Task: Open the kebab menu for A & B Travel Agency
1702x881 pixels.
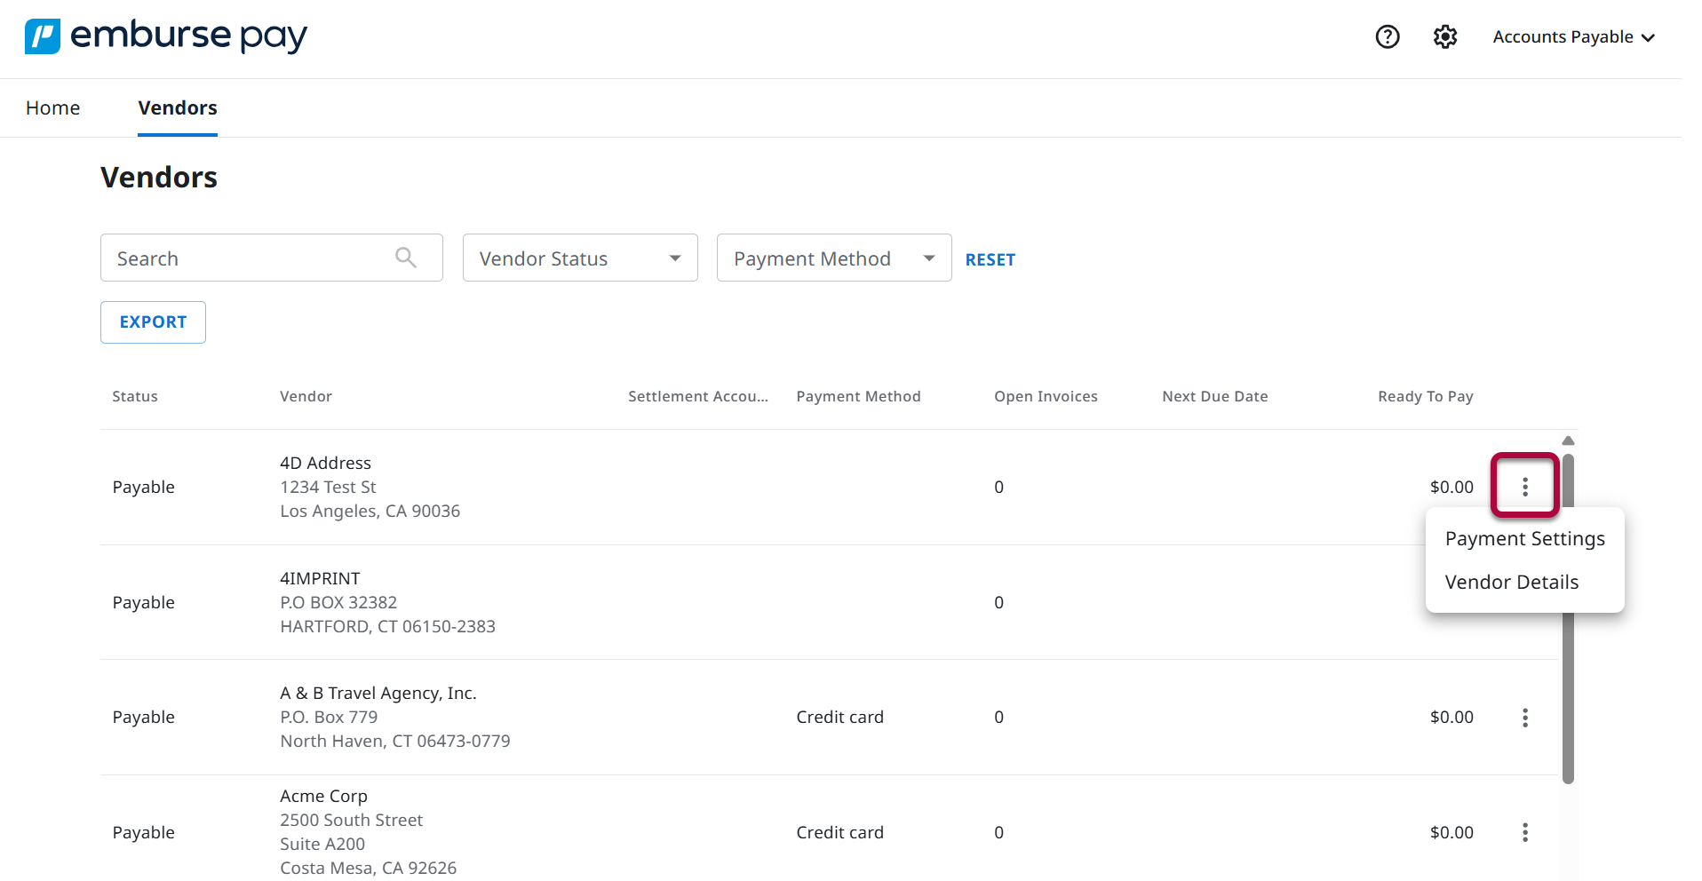Action: point(1524,717)
